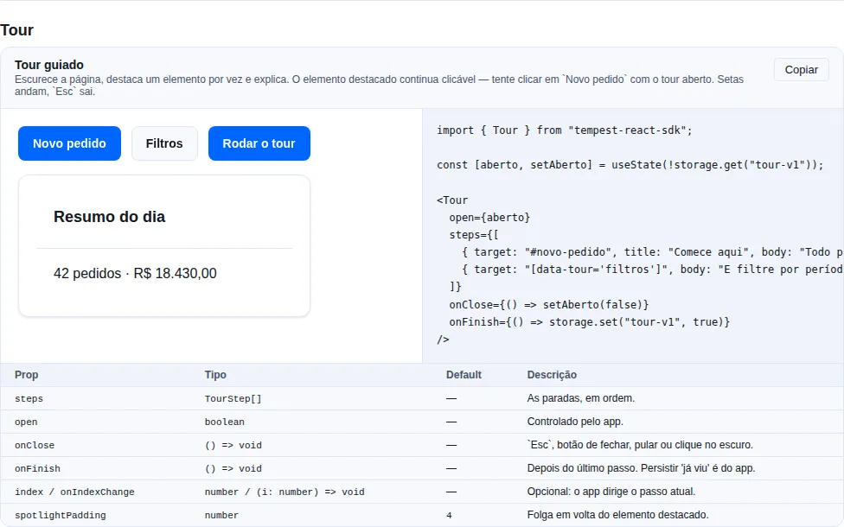The image size is (844, 527).
Task: Start the tour with Rodar o tour
Action: click(x=259, y=143)
